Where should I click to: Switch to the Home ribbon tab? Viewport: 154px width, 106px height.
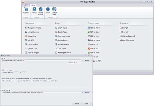click(x=33, y=5)
